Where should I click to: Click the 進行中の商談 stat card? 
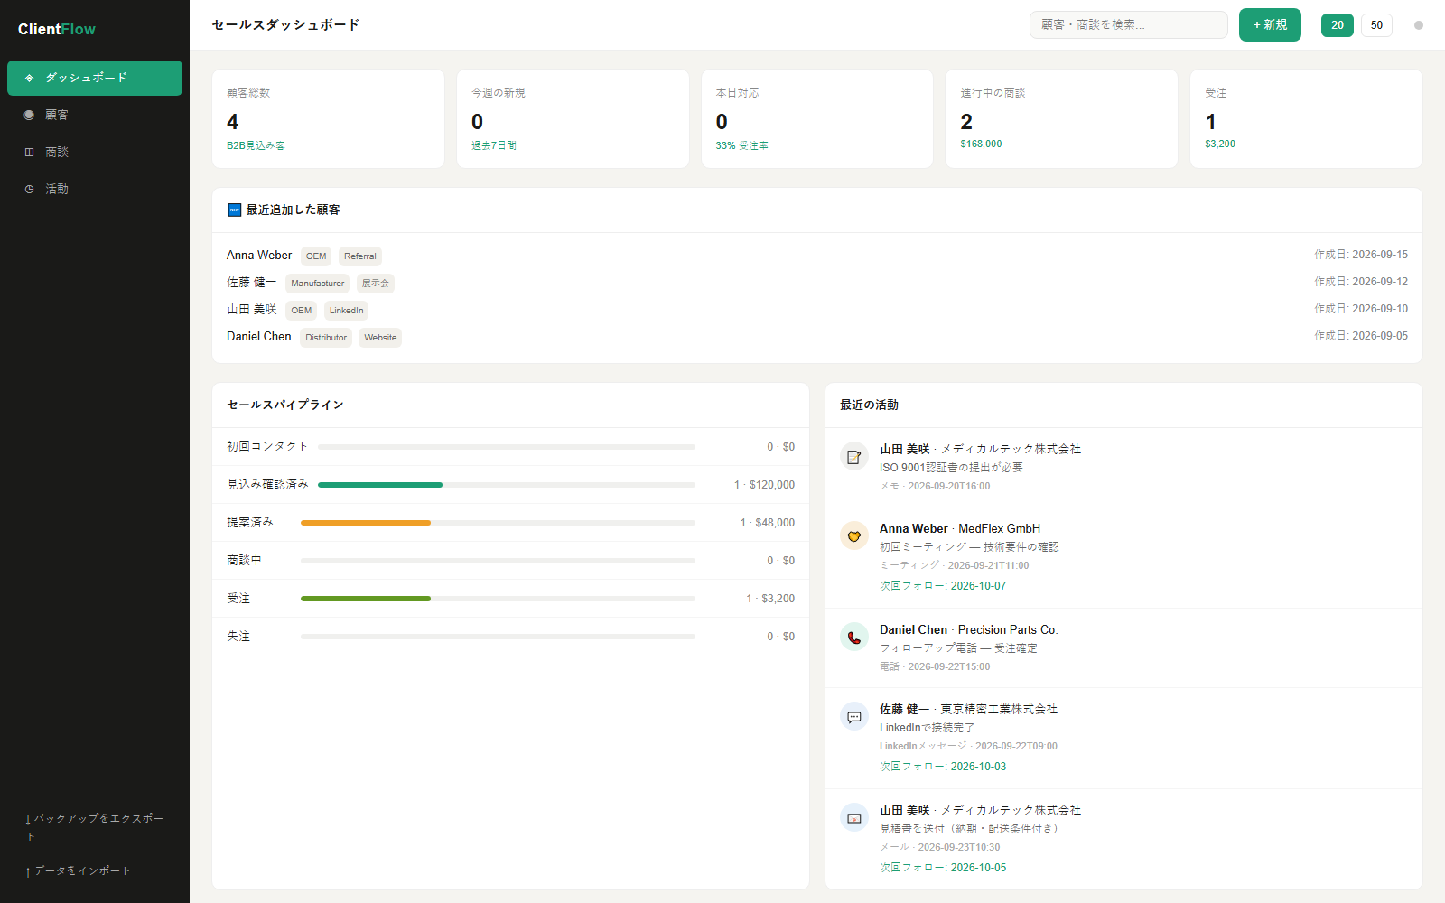click(1061, 118)
